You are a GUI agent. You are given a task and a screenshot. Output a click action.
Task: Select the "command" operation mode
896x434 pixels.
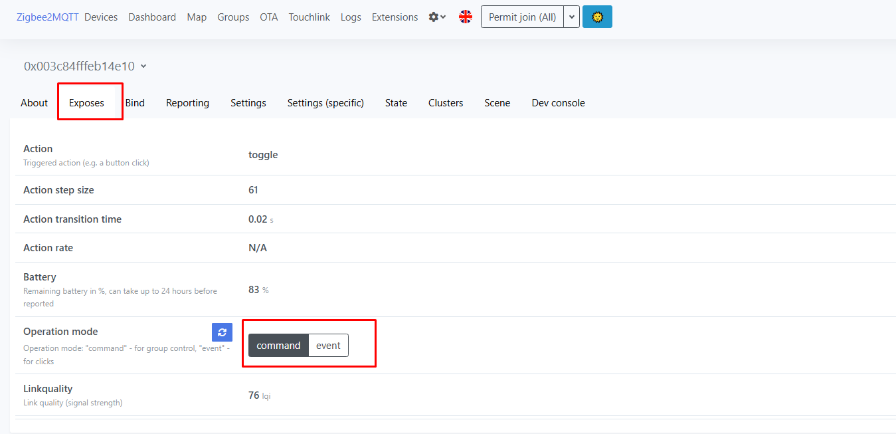coord(279,346)
